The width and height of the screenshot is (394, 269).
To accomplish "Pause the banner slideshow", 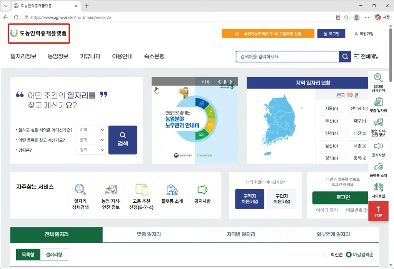I will tap(225, 82).
